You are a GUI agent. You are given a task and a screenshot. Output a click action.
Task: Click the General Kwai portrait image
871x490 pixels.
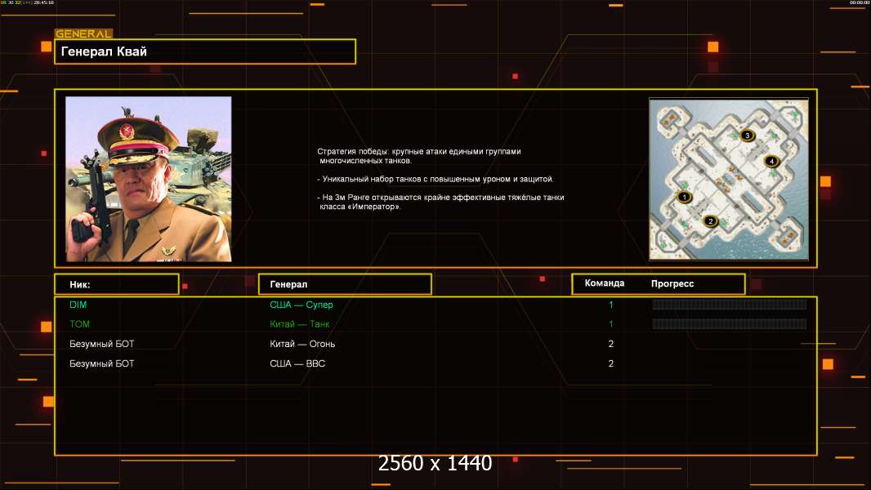(x=149, y=179)
